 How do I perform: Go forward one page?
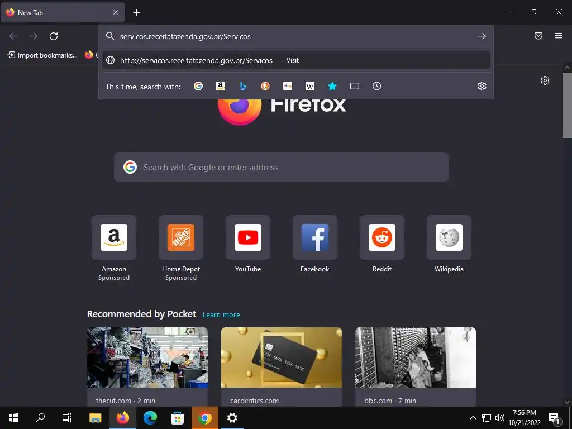[x=33, y=36]
